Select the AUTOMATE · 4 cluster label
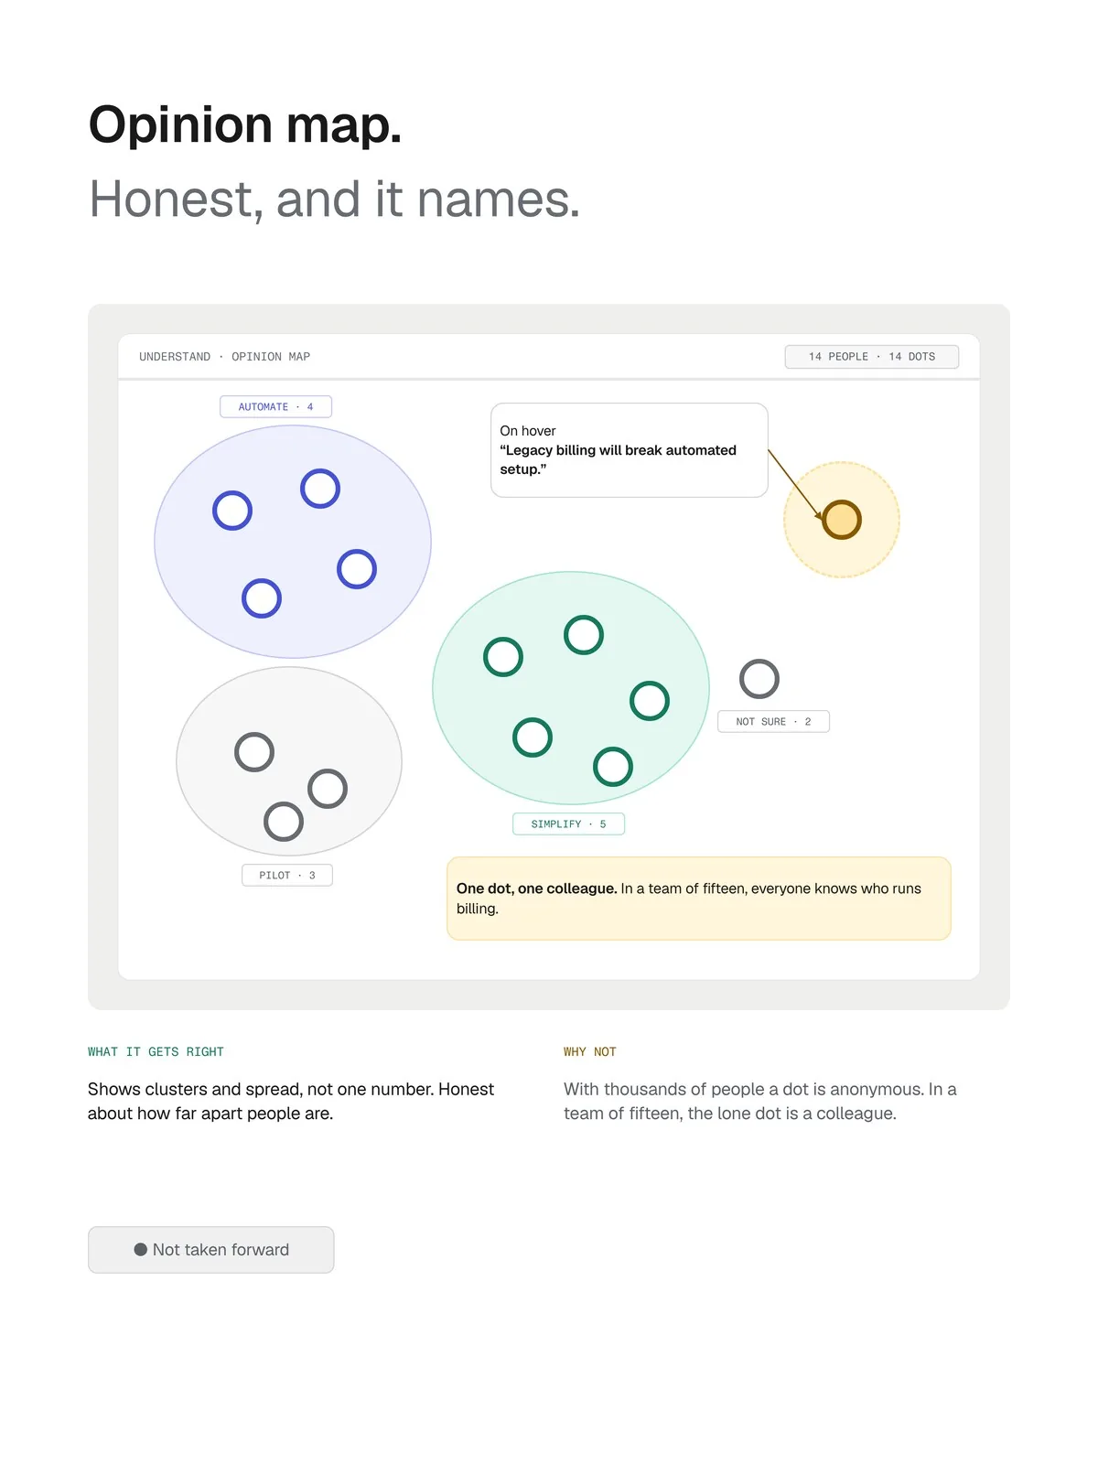1098x1464 pixels. 275,406
